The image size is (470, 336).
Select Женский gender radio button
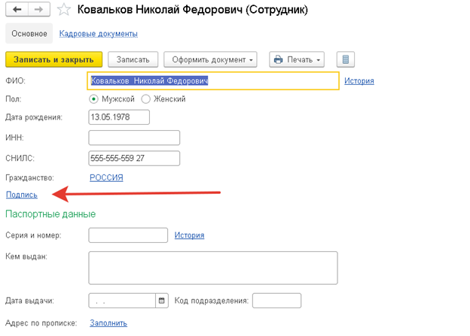tap(146, 98)
